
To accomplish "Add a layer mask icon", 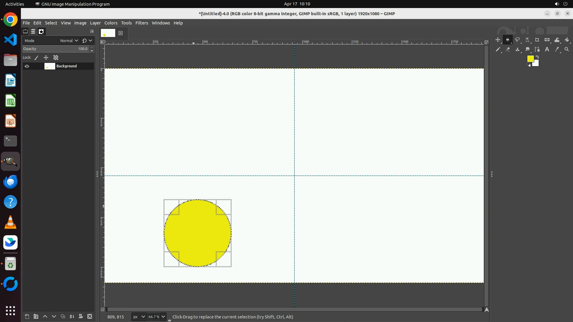I will point(81,317).
